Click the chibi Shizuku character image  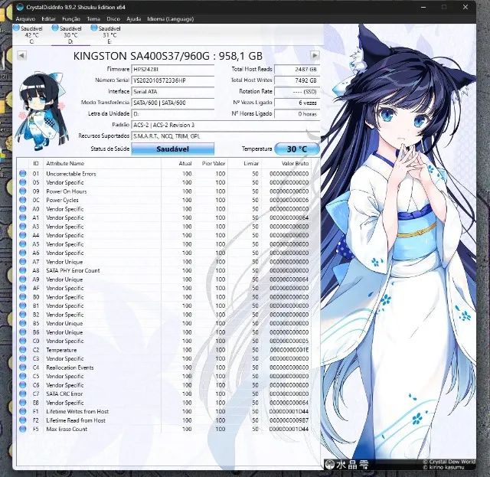point(42,112)
